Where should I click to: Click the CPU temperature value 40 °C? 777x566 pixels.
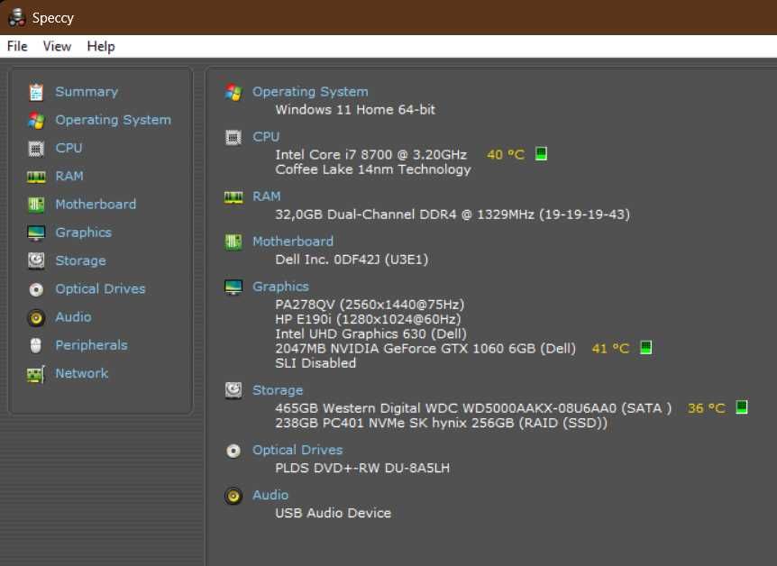point(506,155)
